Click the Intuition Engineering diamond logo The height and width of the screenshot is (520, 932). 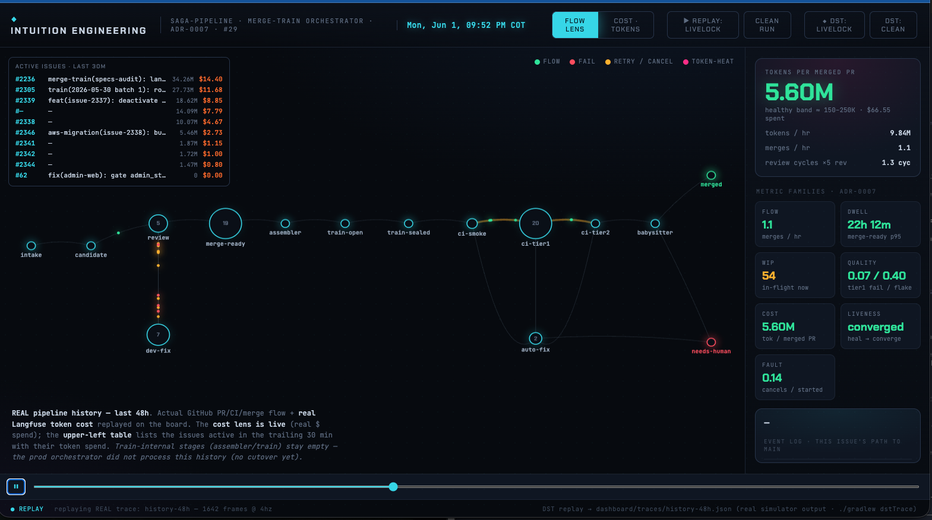[x=14, y=19]
